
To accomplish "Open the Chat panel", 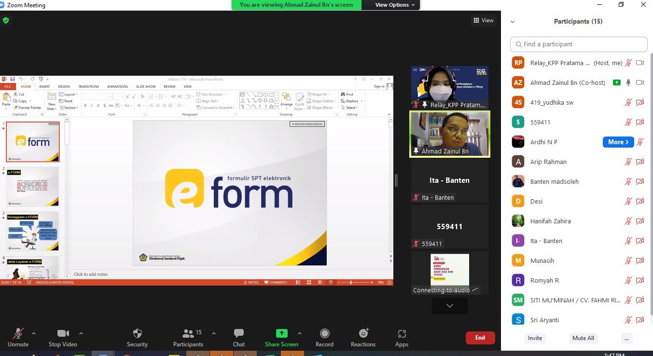I will point(238,334).
